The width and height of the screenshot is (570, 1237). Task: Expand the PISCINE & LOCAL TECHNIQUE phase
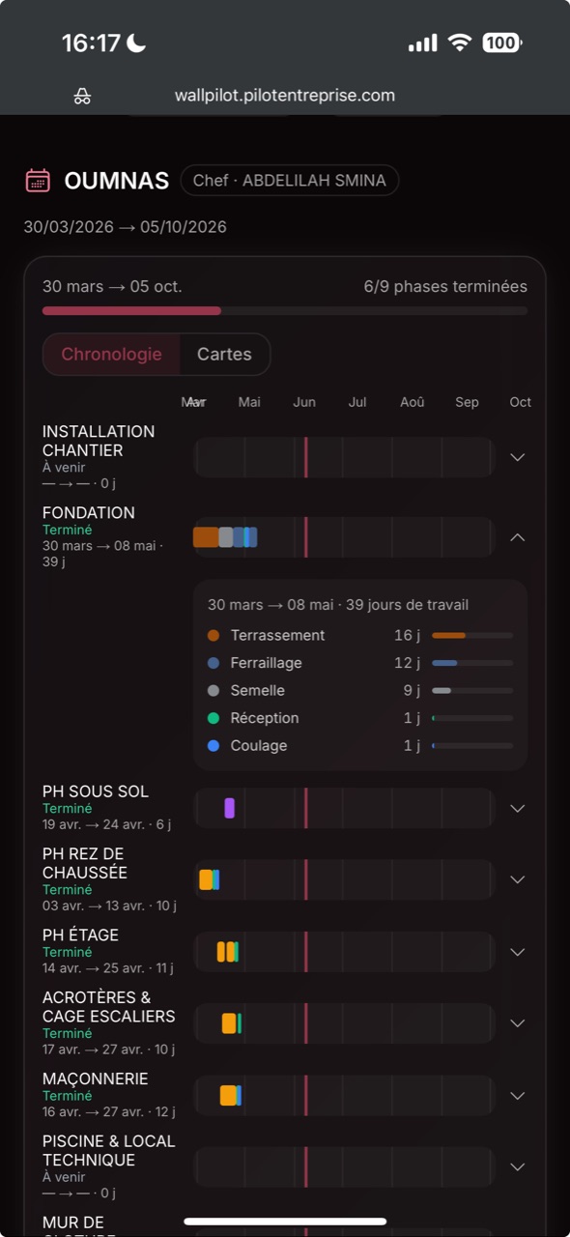(517, 1166)
